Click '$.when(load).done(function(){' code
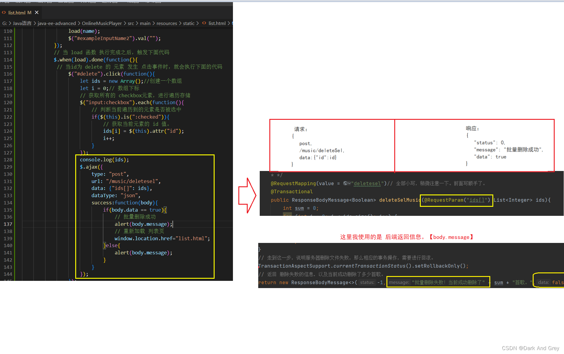 [x=96, y=60]
